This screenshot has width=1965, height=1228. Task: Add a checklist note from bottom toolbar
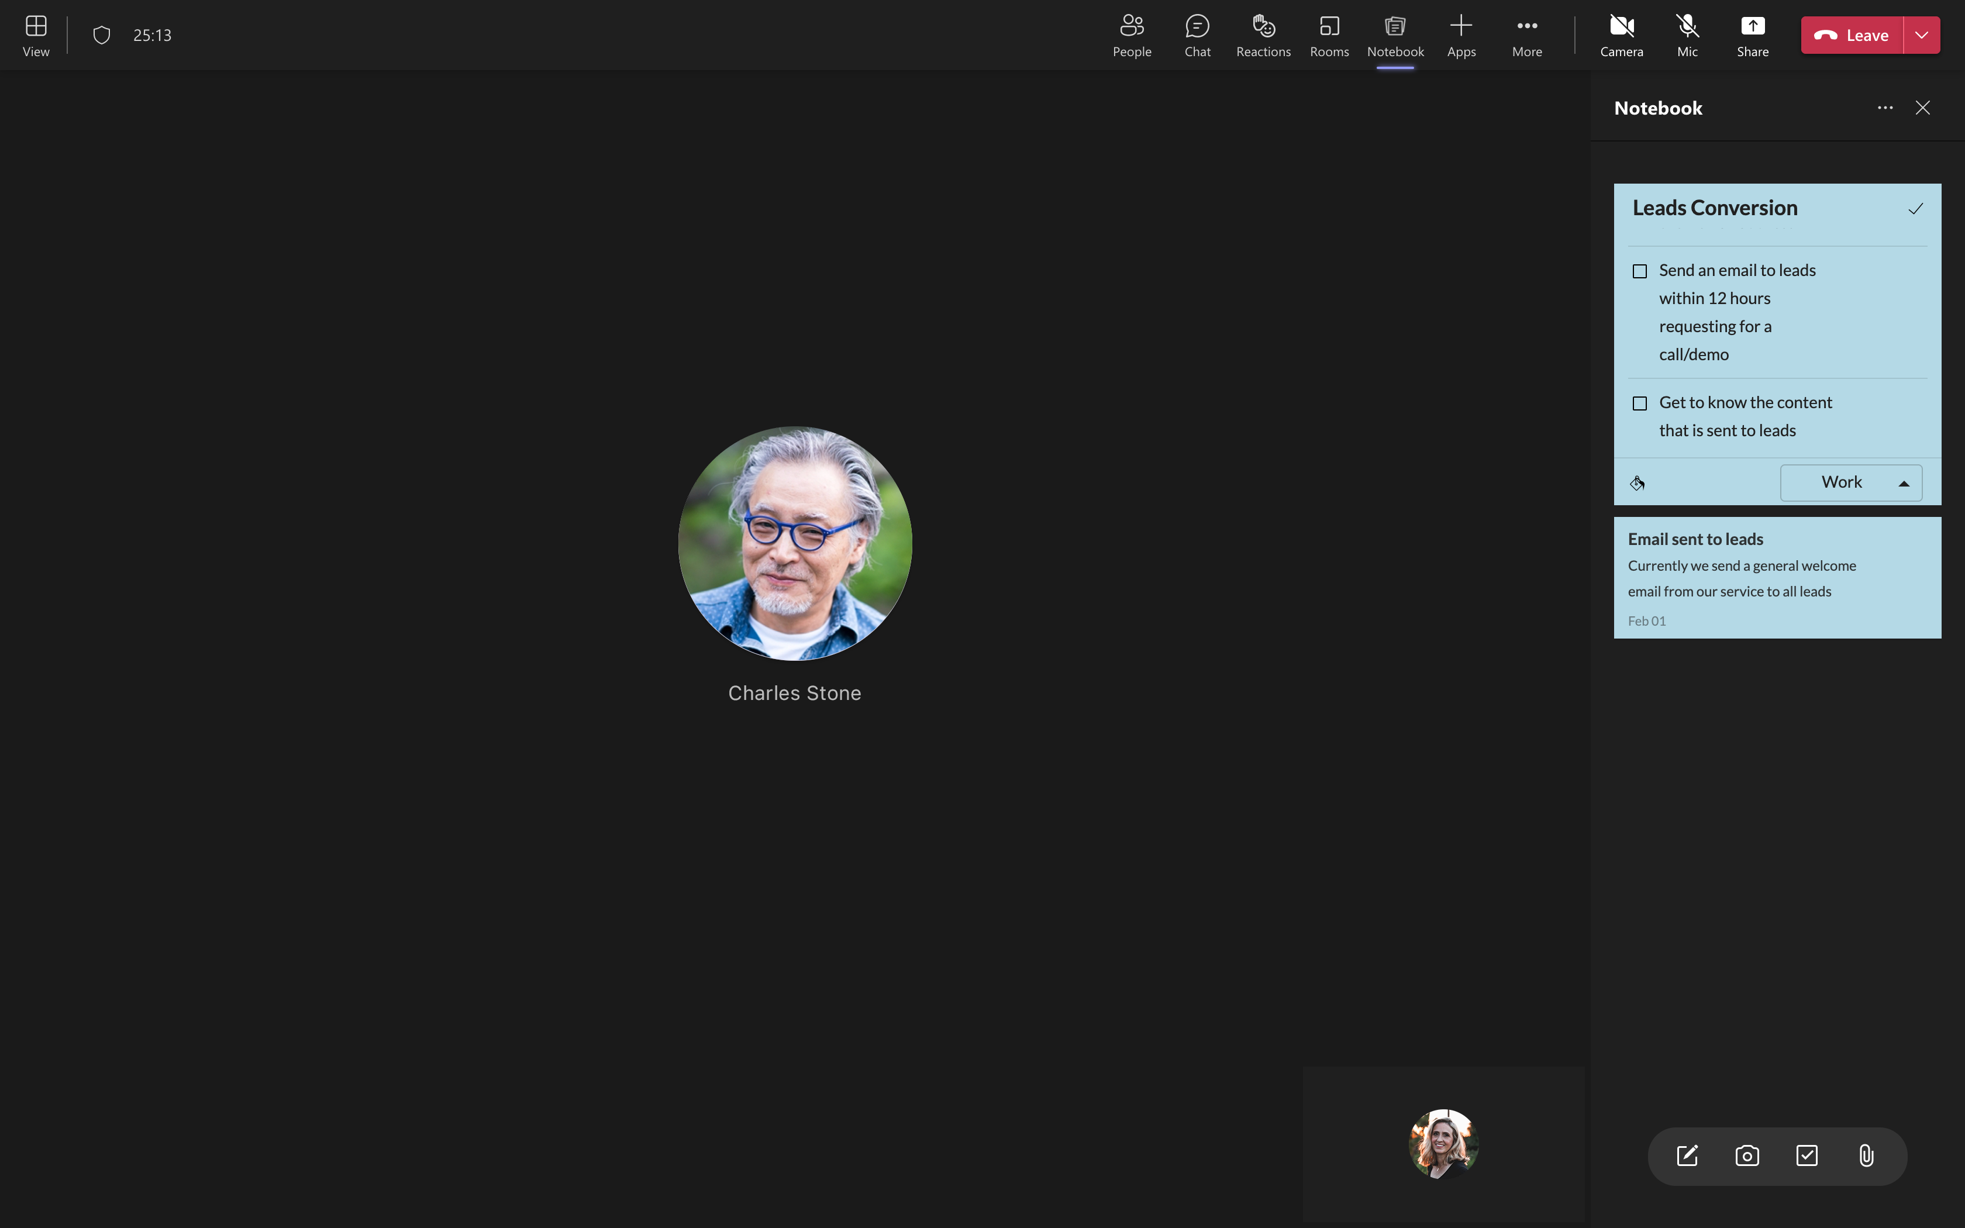[1807, 1155]
